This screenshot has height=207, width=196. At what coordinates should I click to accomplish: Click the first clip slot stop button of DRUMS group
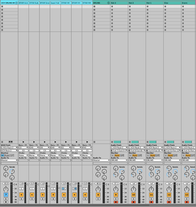tap(94, 7)
